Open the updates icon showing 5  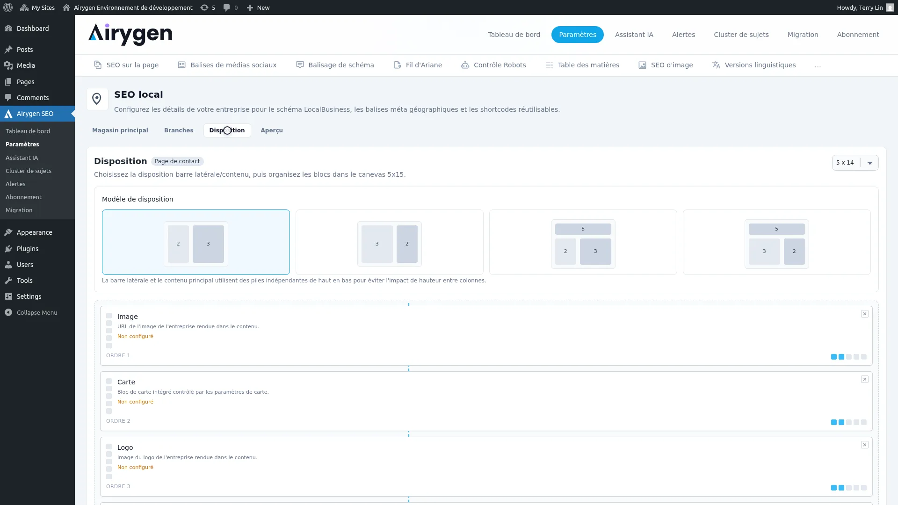(x=208, y=7)
